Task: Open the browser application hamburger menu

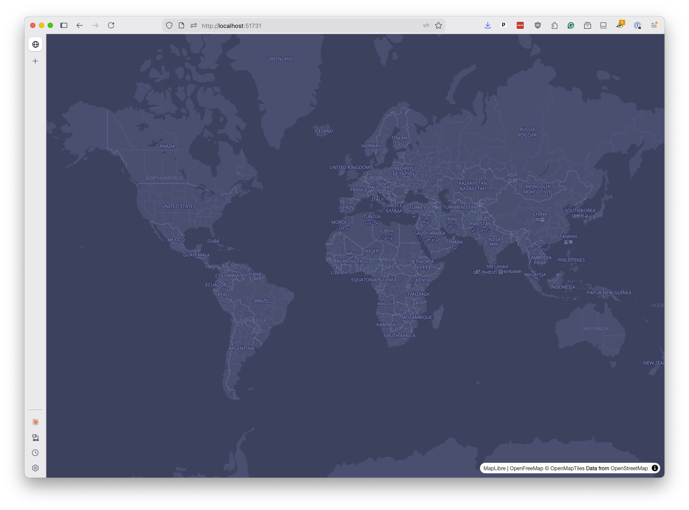Action: 654,25
